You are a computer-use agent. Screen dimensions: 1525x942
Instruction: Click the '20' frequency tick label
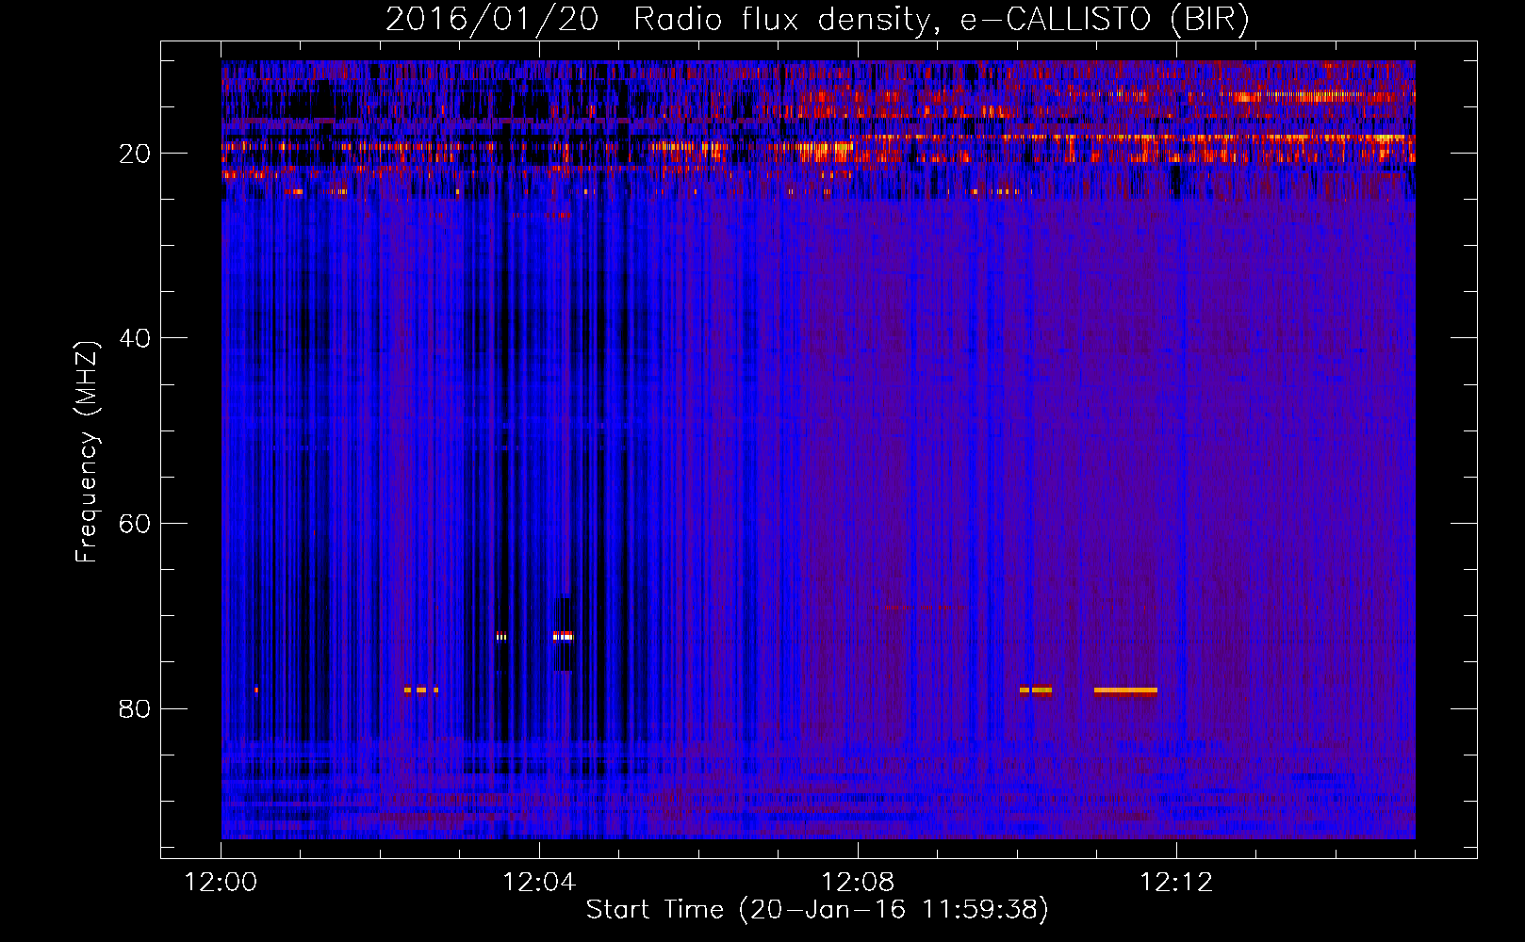point(135,154)
